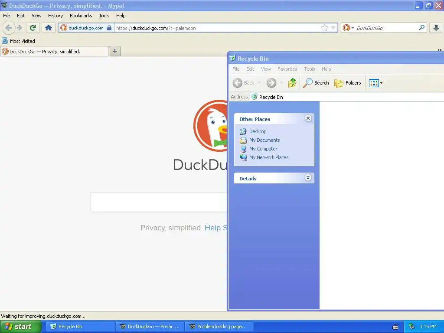Click the system tray network icon
Screen dimensions: 444x333
point(411,326)
